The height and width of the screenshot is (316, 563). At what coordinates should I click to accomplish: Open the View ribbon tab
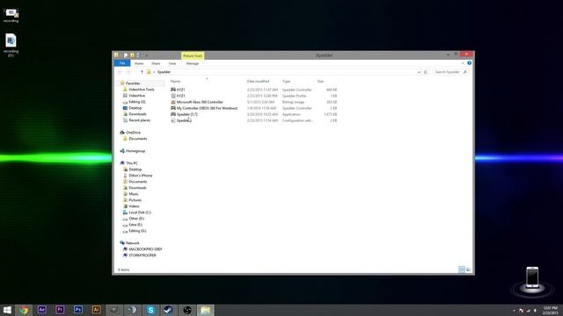(172, 63)
